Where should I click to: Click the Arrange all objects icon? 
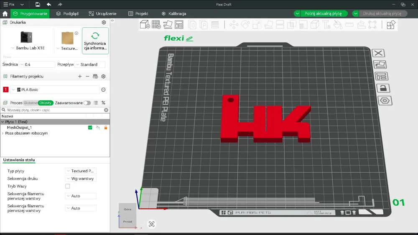[179, 25]
